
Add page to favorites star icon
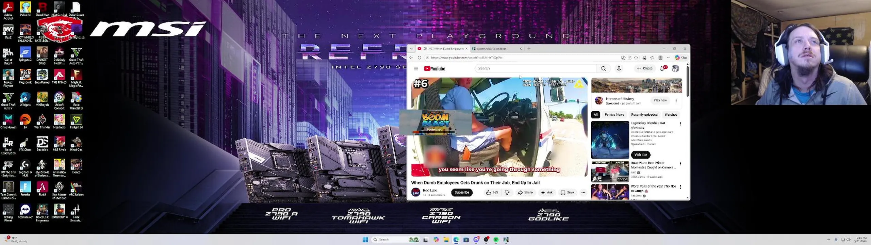tap(636, 58)
